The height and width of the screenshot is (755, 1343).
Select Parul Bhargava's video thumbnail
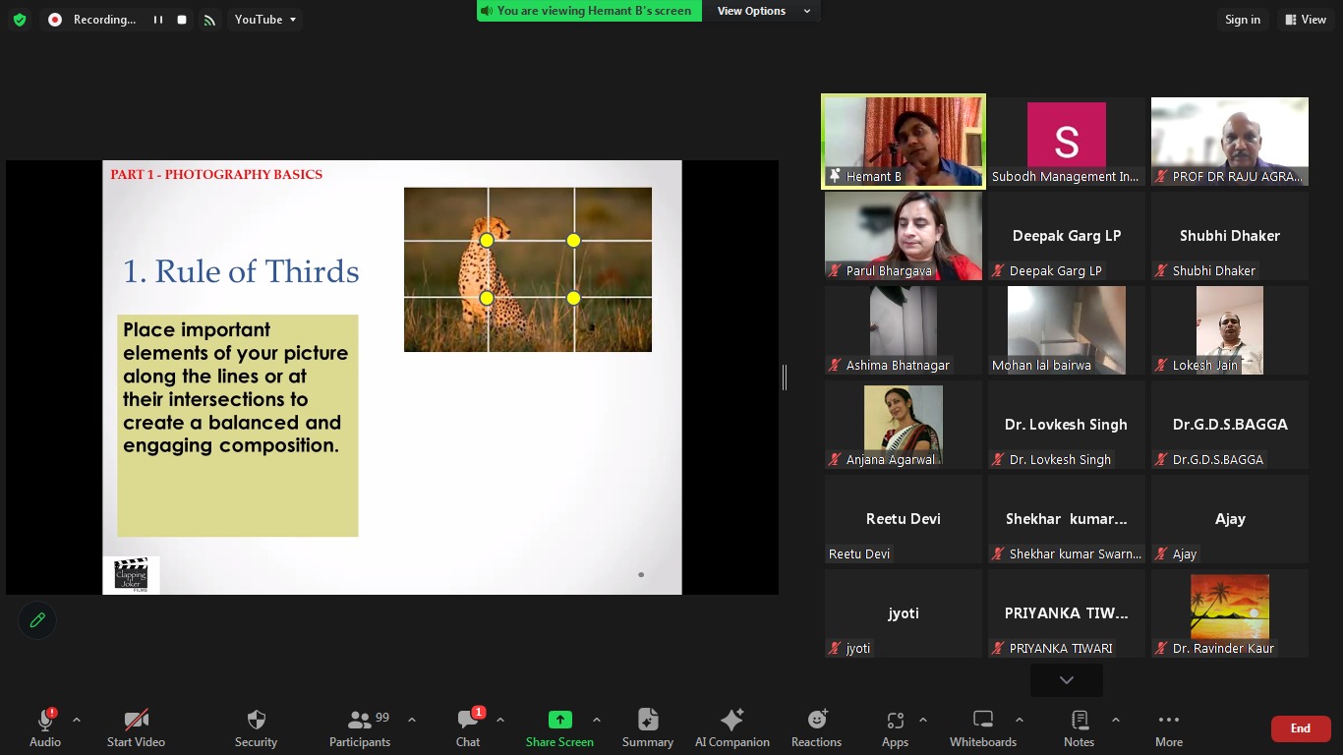[x=903, y=236]
